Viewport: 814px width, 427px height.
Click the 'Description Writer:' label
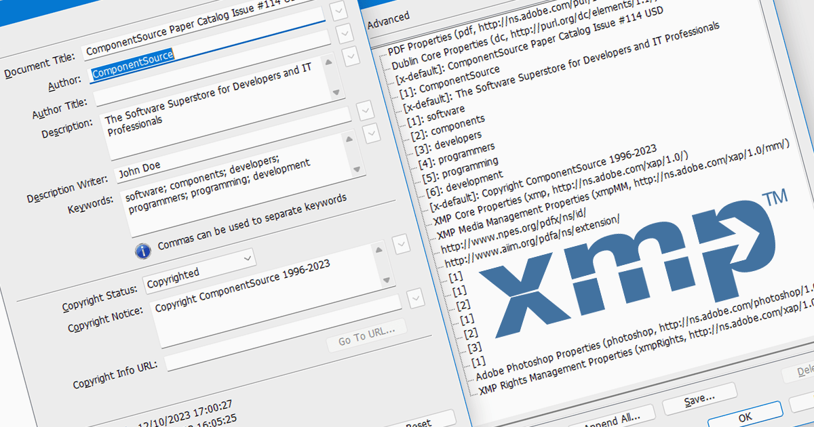click(x=69, y=190)
